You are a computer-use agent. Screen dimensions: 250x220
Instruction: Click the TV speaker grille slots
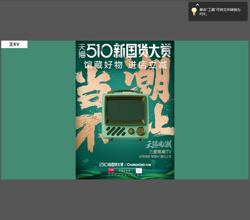pos(116,131)
